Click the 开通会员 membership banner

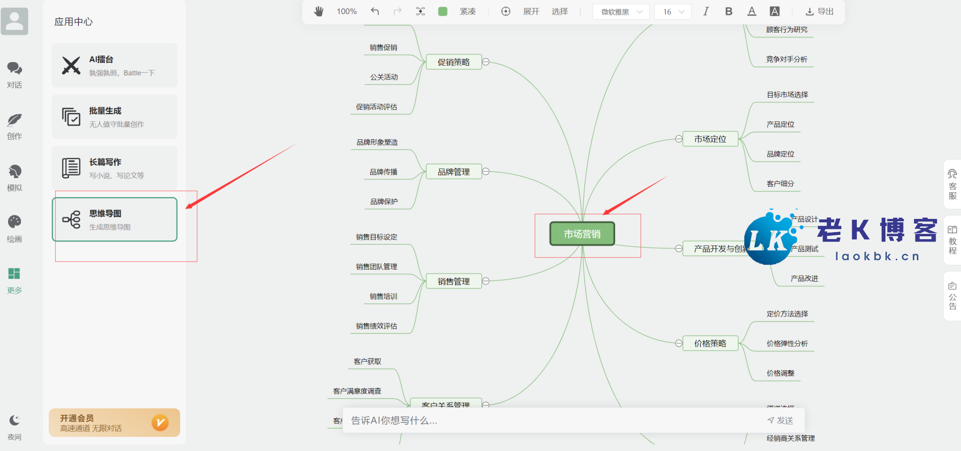pos(114,423)
